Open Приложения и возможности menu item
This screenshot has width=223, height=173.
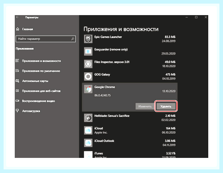pyautogui.click(x=41, y=61)
